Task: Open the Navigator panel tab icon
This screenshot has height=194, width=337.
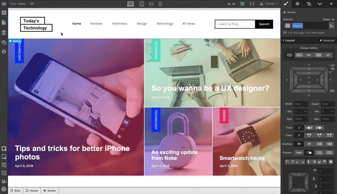Action: click(x=309, y=4)
